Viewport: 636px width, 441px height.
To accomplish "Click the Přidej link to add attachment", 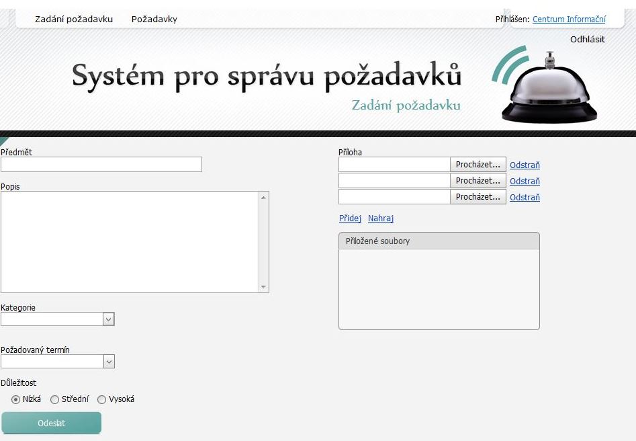I will point(351,218).
